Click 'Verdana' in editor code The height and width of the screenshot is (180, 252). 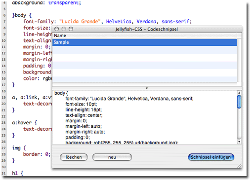point(146,22)
